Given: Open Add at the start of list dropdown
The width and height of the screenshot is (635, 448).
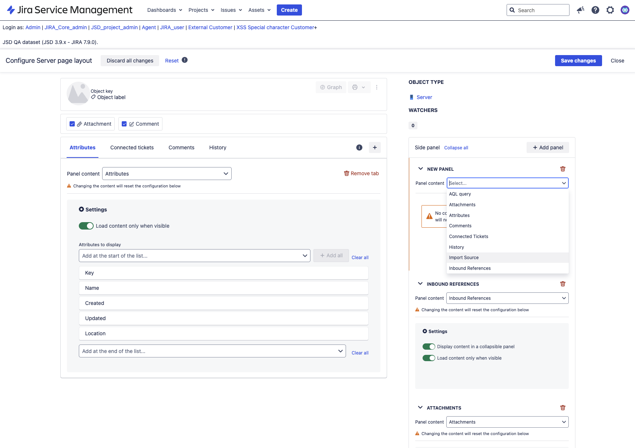Looking at the screenshot, I should pos(195,256).
